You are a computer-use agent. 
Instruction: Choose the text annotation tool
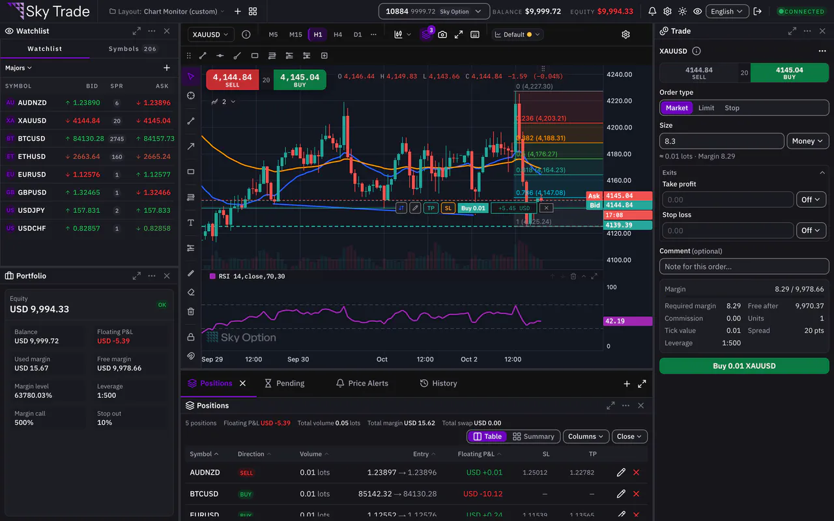tap(191, 223)
